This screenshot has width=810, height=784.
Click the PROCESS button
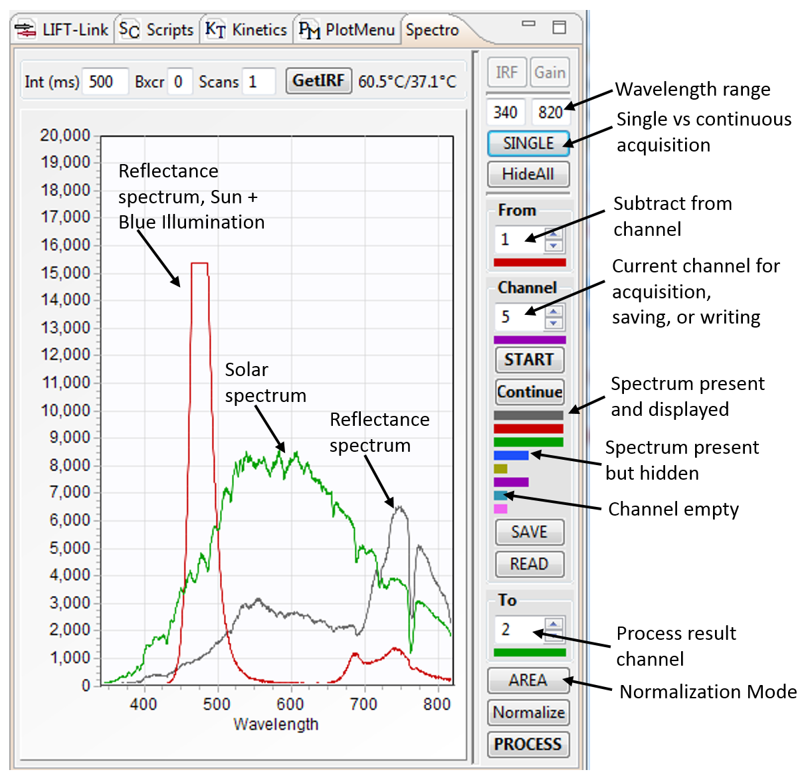click(528, 744)
